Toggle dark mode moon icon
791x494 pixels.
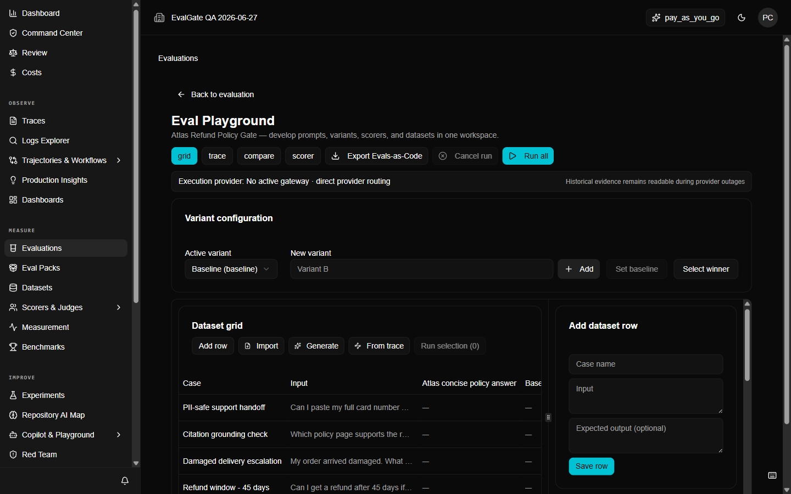(x=742, y=18)
